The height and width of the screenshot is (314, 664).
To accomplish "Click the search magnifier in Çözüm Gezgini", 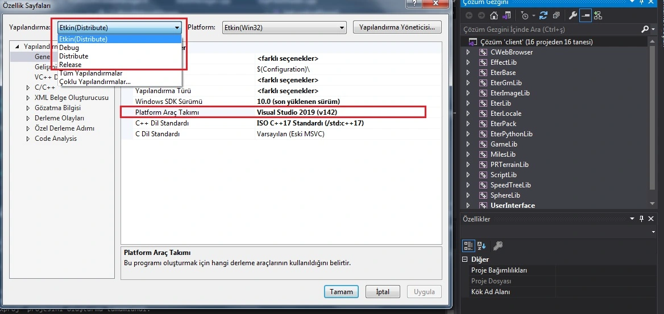I will pyautogui.click(x=645, y=29).
